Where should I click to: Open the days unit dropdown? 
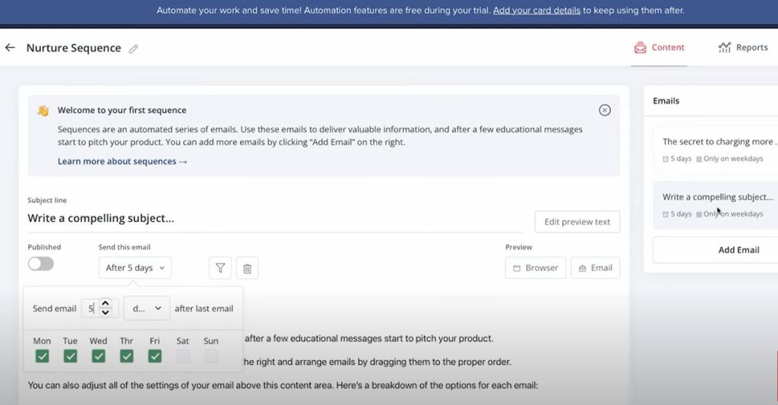[x=147, y=308]
